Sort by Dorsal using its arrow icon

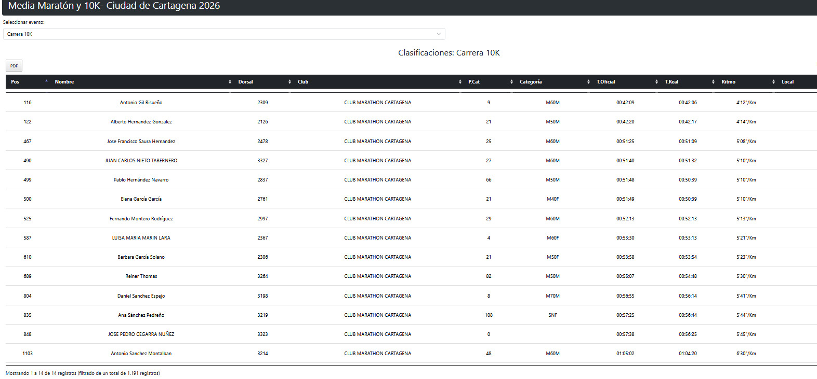click(x=289, y=82)
